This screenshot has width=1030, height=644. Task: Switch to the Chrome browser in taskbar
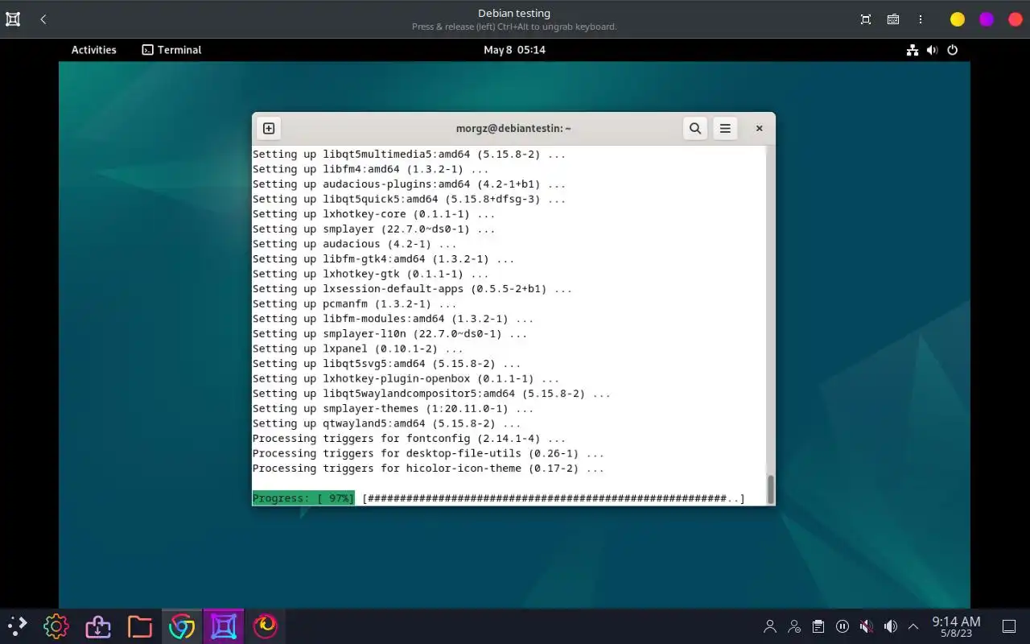point(182,626)
